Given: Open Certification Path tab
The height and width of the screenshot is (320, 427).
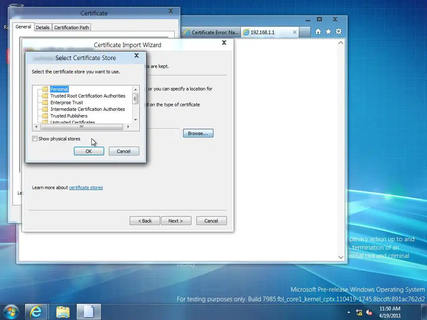Looking at the screenshot, I should (72, 27).
